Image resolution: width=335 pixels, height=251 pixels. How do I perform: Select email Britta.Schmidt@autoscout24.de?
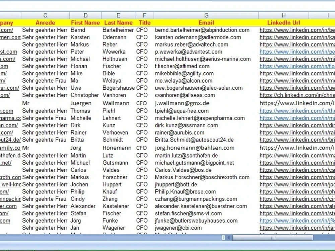point(194,140)
